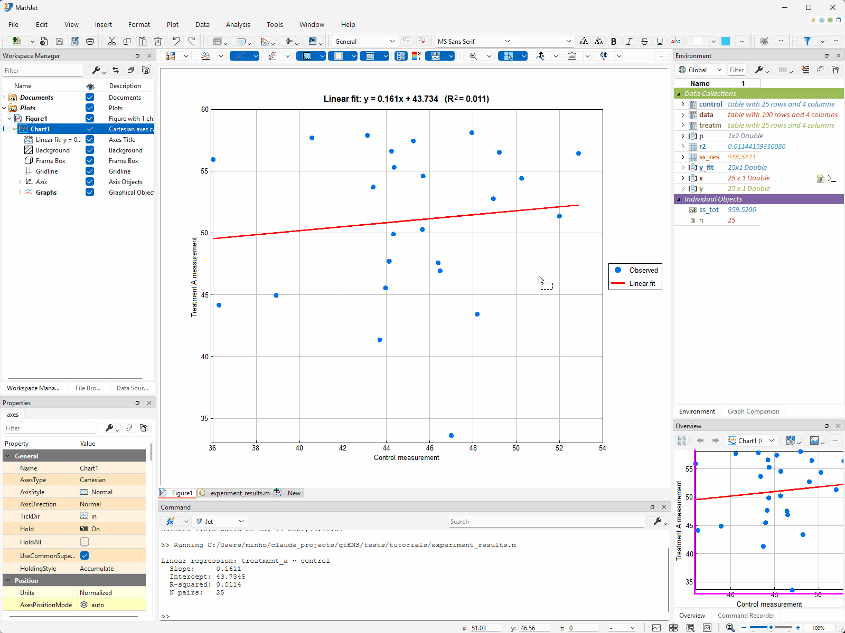Click the Redo arrow icon
Viewport: 845px width, 633px height.
click(x=192, y=41)
